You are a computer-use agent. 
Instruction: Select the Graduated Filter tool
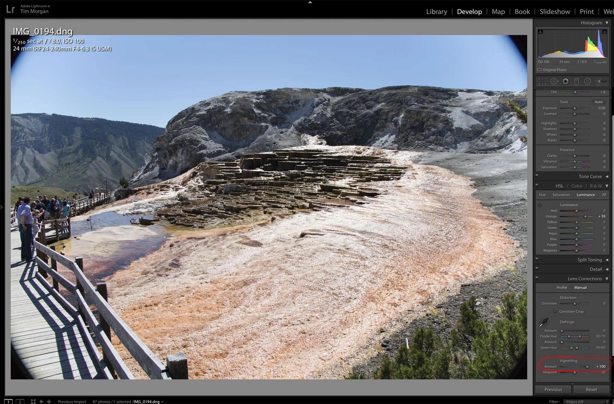(576, 81)
